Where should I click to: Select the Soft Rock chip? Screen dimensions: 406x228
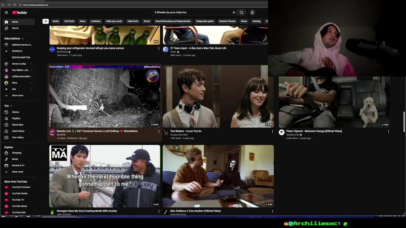(69, 21)
